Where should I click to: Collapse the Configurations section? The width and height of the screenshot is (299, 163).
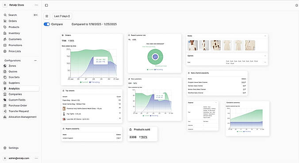point(35,61)
